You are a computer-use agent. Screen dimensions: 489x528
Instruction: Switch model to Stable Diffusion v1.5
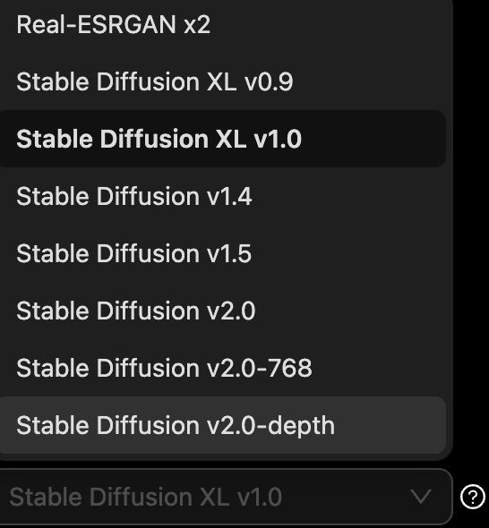click(x=222, y=253)
